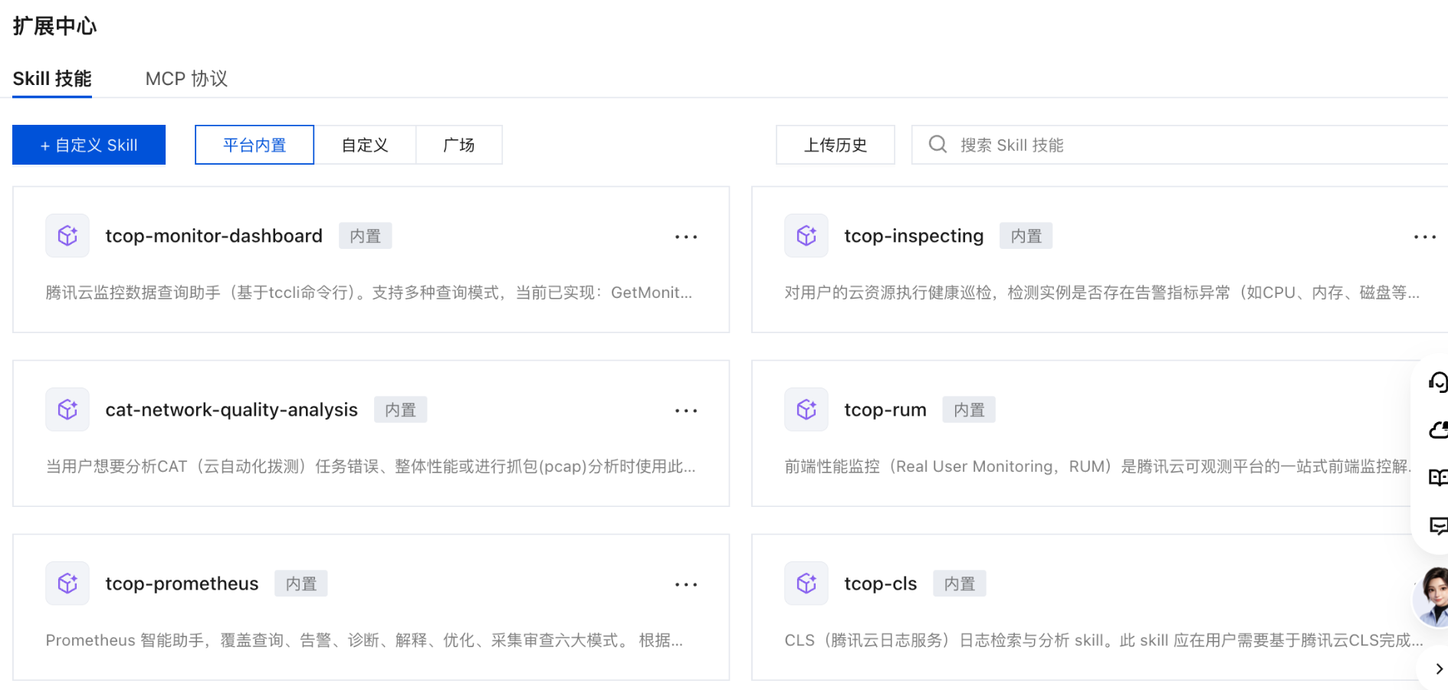This screenshot has width=1448, height=690.
Task: Click the 内置 tag on tcop-prometheus
Action: (301, 584)
